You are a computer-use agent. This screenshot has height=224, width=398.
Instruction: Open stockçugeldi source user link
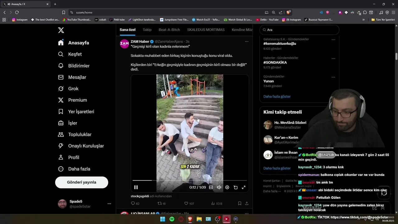[140, 196]
